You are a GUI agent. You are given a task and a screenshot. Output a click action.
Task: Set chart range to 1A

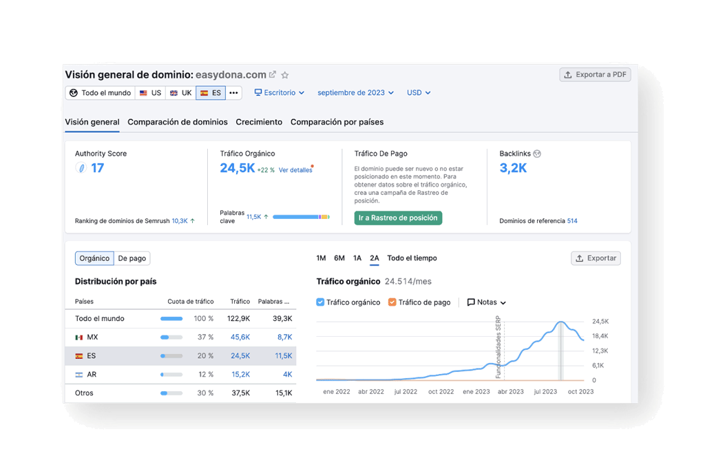(x=357, y=258)
